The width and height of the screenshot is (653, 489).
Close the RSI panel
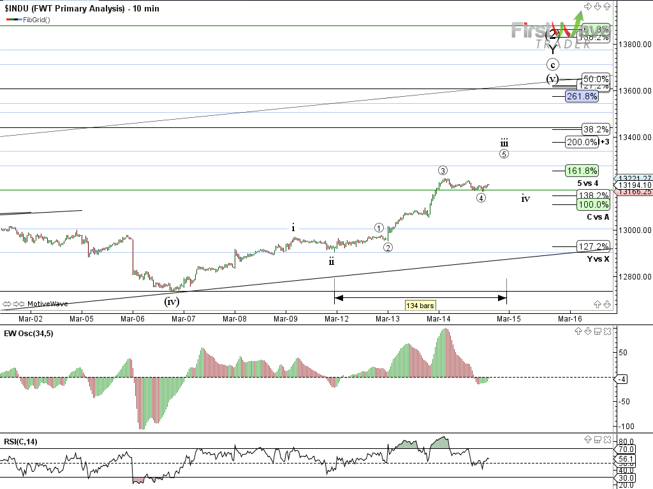[x=606, y=440]
